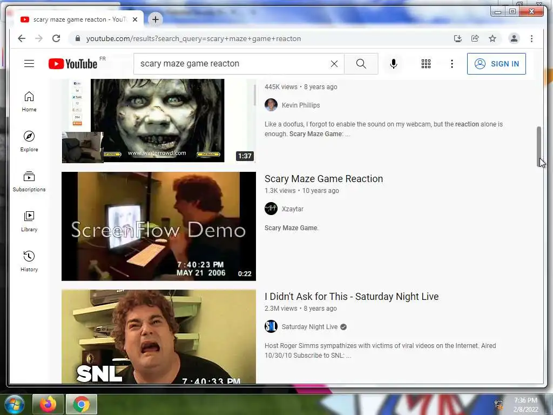Go back with the browser back arrow
Screen dimensions: 553x415
[22, 38]
